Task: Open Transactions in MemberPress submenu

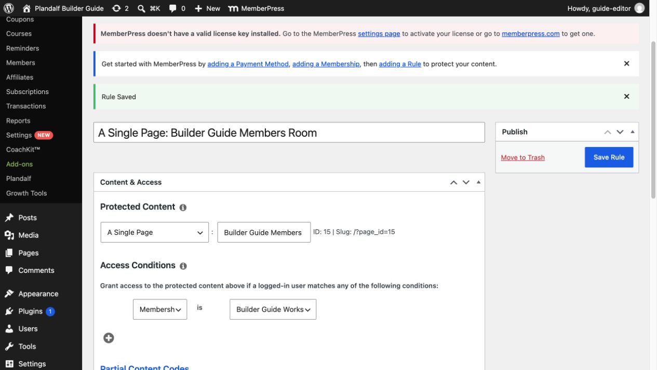Action: [x=26, y=106]
